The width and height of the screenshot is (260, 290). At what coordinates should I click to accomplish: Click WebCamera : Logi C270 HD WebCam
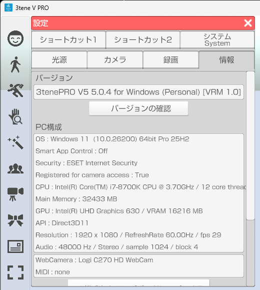click(94, 260)
